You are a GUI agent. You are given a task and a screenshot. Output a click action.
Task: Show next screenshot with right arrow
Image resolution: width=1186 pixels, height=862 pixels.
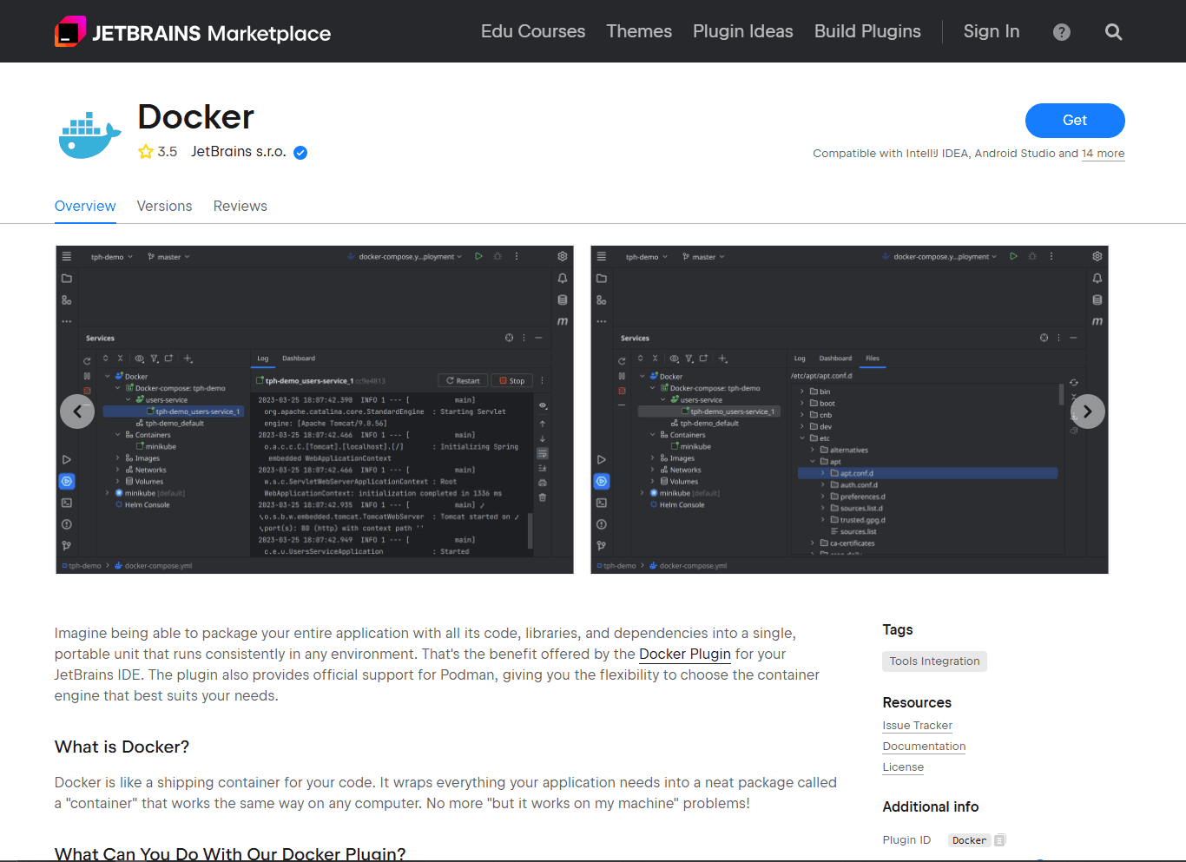coord(1087,411)
